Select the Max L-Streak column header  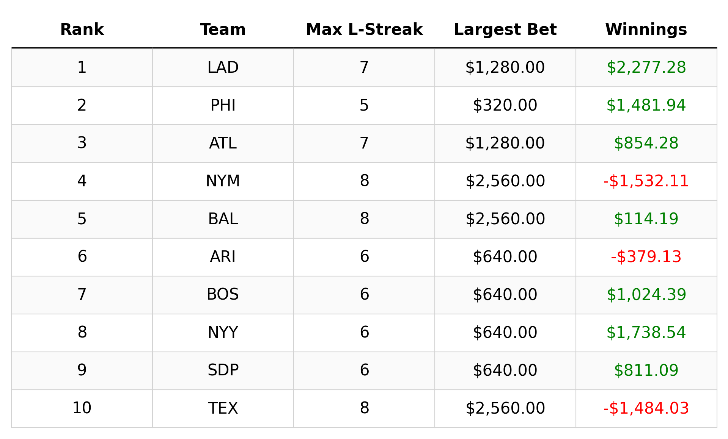364,30
